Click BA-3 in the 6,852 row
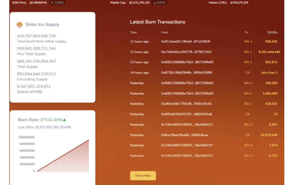This screenshot has width=287, height=185. click(248, 124)
